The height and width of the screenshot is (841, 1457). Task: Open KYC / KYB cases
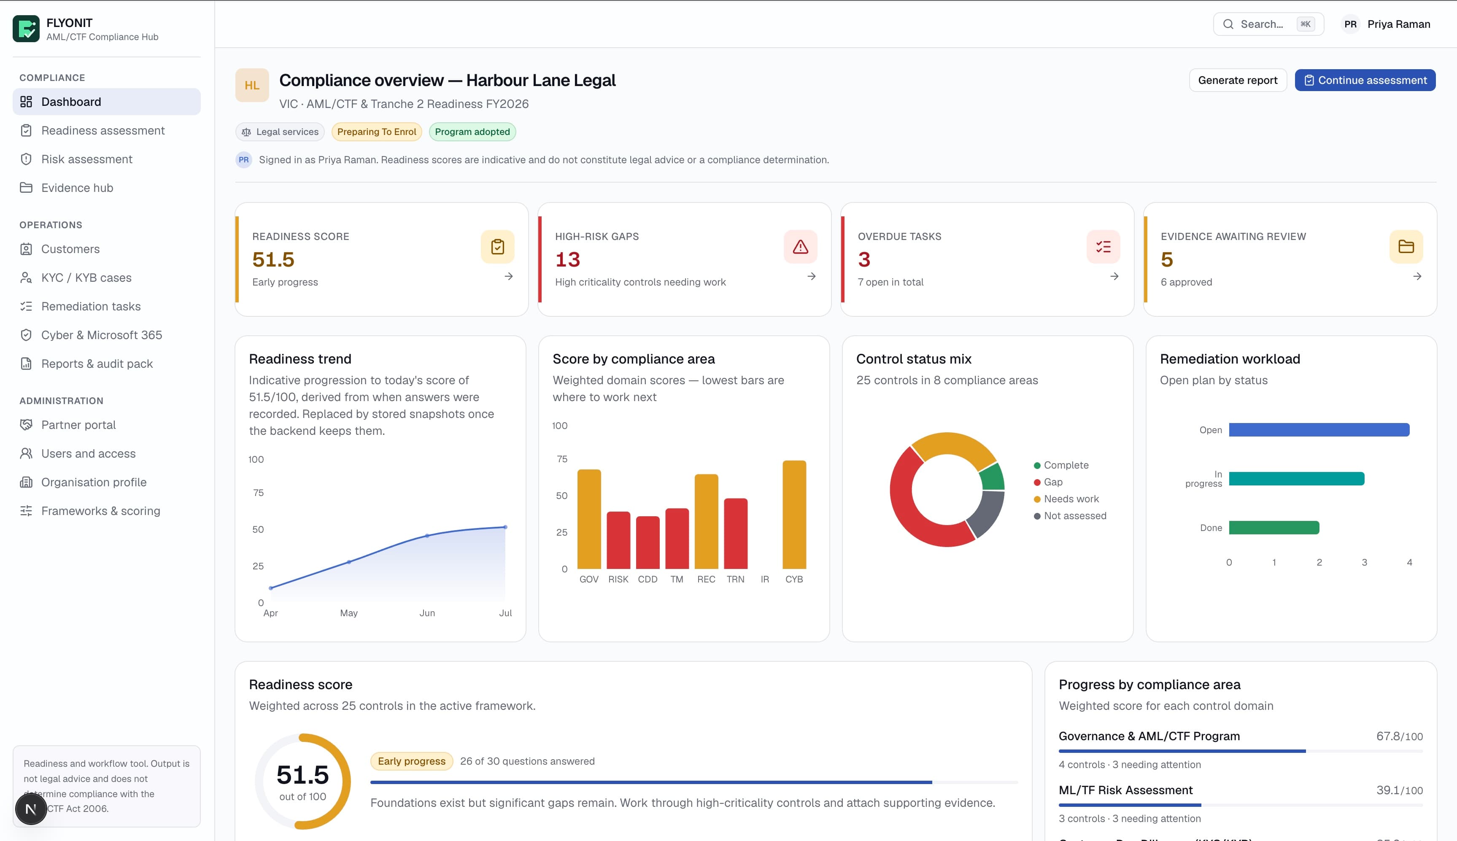pyautogui.click(x=106, y=278)
